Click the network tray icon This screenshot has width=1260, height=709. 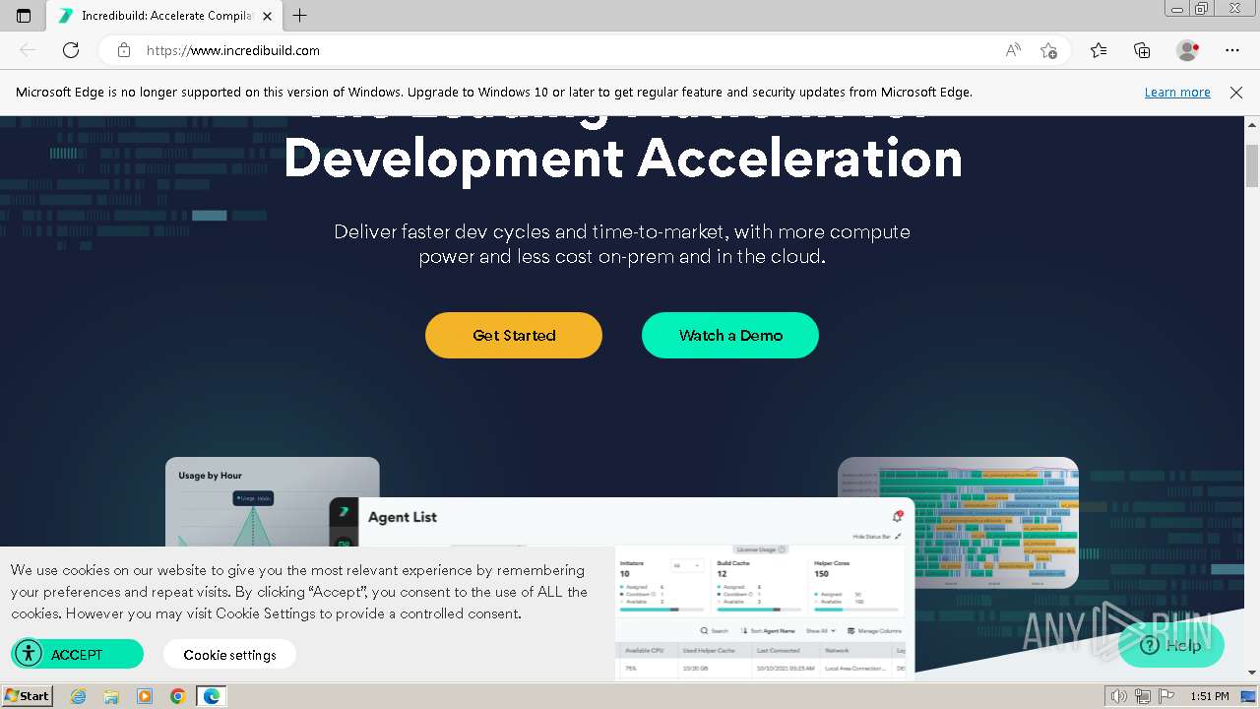(x=1142, y=696)
